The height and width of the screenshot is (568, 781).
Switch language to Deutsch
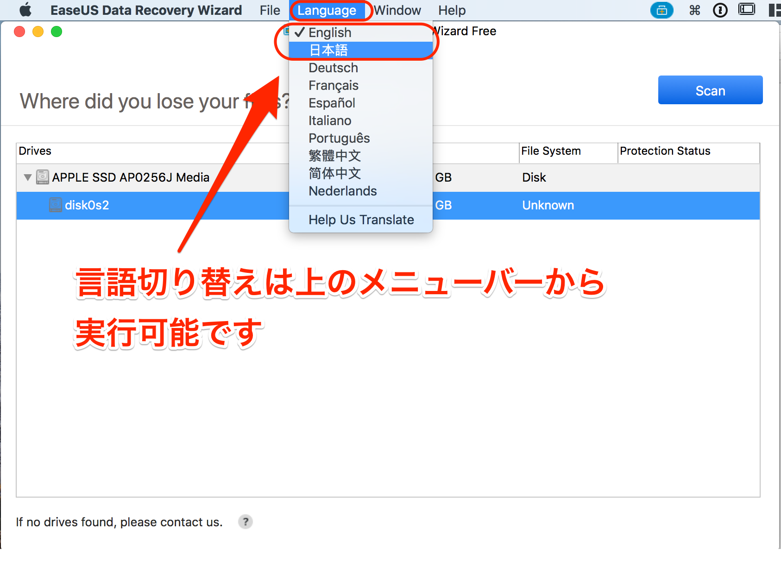point(333,68)
